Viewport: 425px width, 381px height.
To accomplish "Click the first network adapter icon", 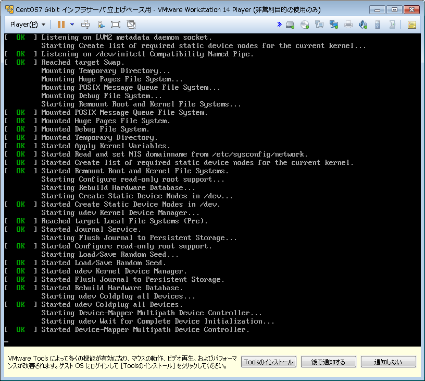I will click(319, 25).
